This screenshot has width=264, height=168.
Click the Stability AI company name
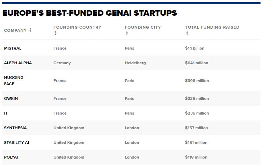click(x=17, y=143)
